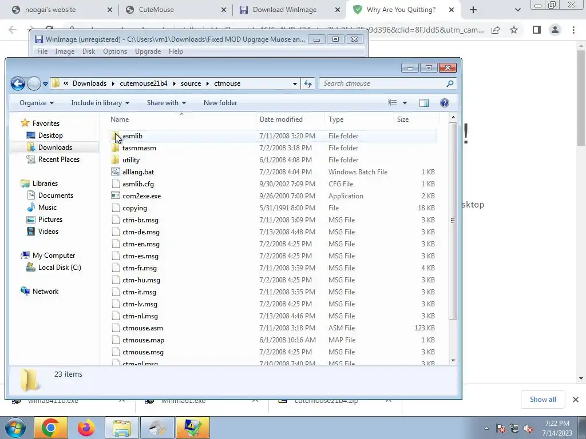Open WinImage Disk menu
This screenshot has height=439, width=586.
(x=89, y=51)
